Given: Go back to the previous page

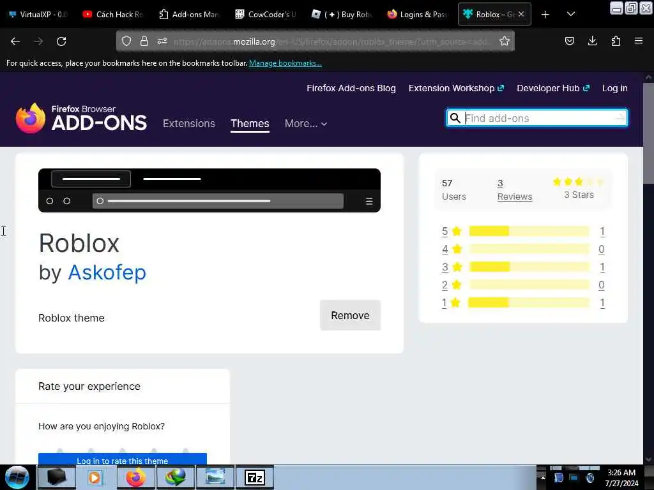Looking at the screenshot, I should point(15,41).
